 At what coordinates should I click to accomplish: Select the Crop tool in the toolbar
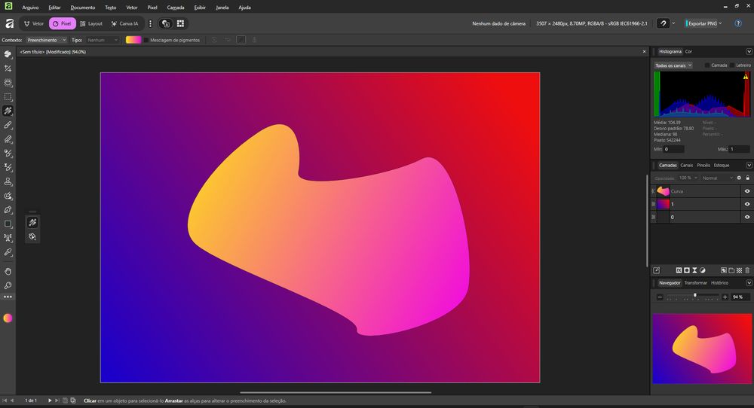click(x=8, y=68)
